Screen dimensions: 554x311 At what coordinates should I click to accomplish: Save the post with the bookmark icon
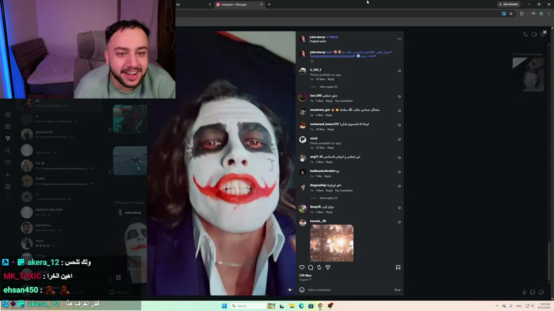point(398,267)
